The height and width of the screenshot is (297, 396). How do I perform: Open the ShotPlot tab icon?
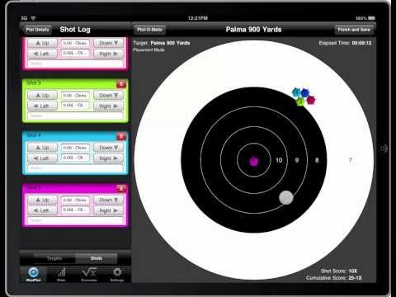(34, 274)
